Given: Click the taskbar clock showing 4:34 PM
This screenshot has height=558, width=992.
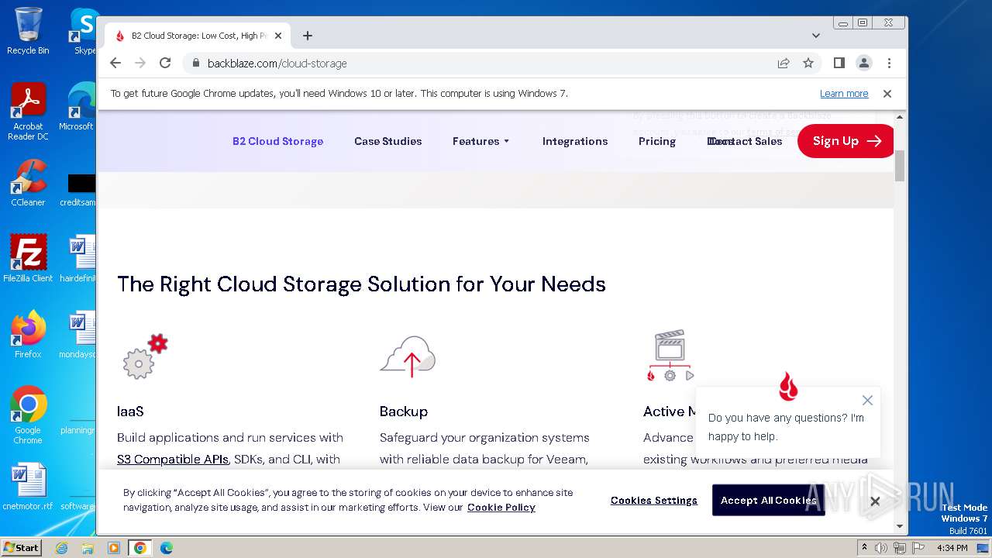Looking at the screenshot, I should pyautogui.click(x=952, y=548).
